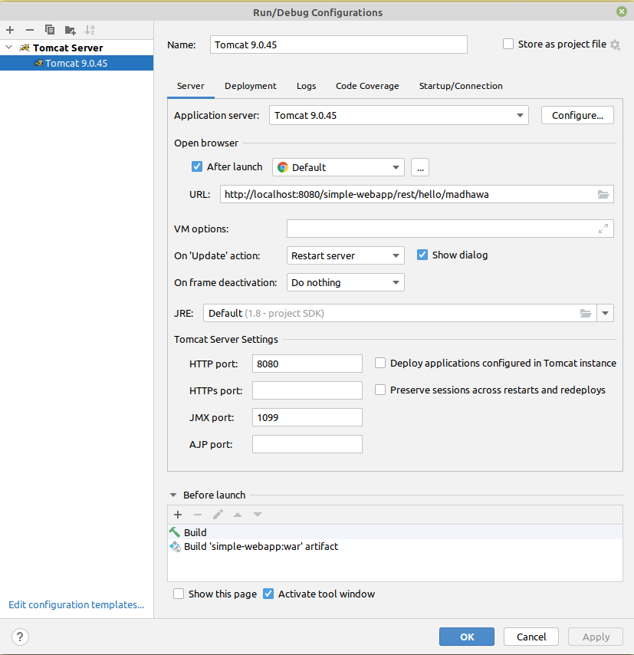Click the URL input field
Viewport: 634px width, 655px height.
[417, 194]
